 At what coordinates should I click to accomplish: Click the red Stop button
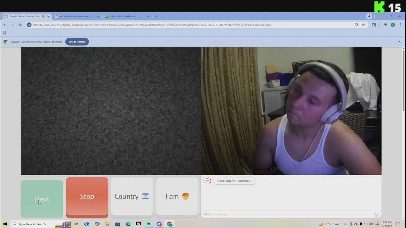pyautogui.click(x=87, y=197)
